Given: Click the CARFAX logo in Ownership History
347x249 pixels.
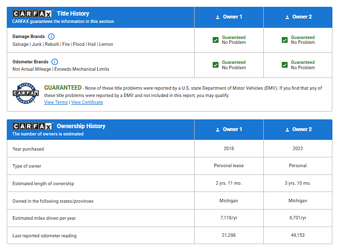Looking at the screenshot, I should [x=32, y=126].
